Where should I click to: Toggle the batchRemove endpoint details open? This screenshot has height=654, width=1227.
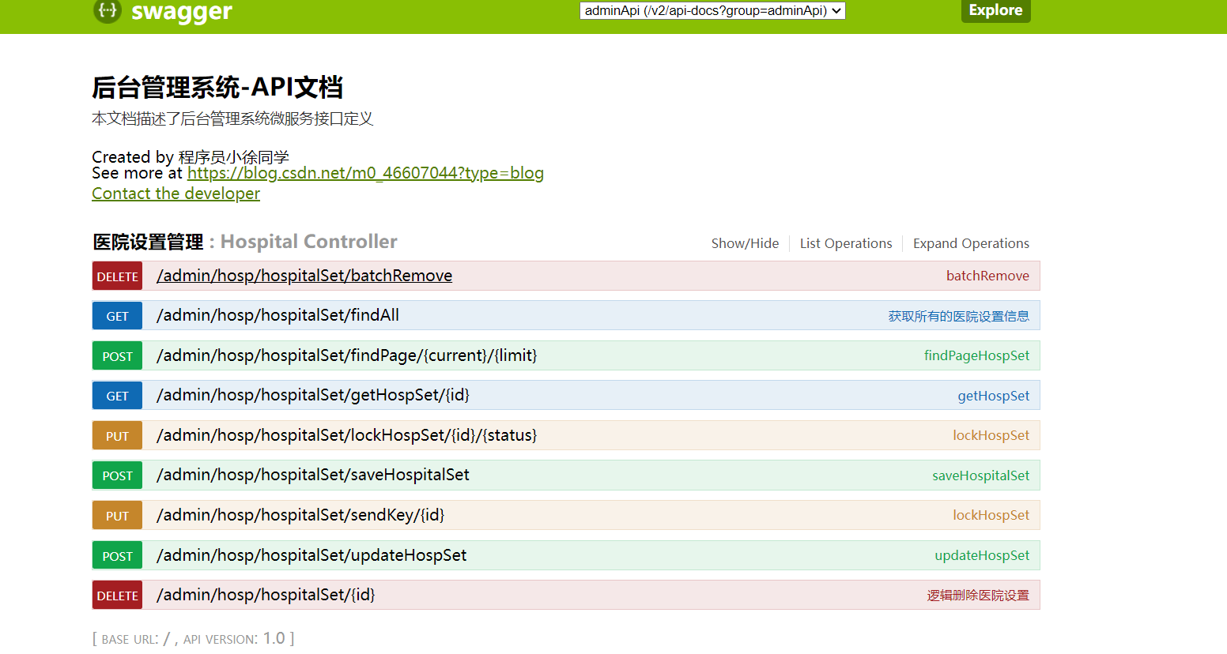(304, 275)
